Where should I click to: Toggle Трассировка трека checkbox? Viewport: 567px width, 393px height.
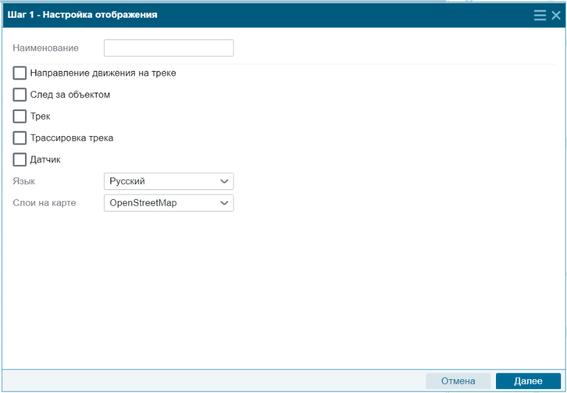[20, 138]
